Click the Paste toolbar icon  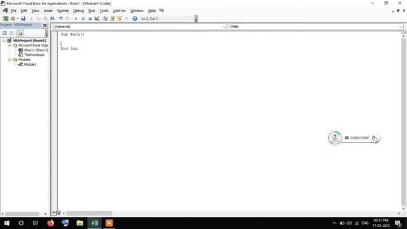tap(45, 18)
